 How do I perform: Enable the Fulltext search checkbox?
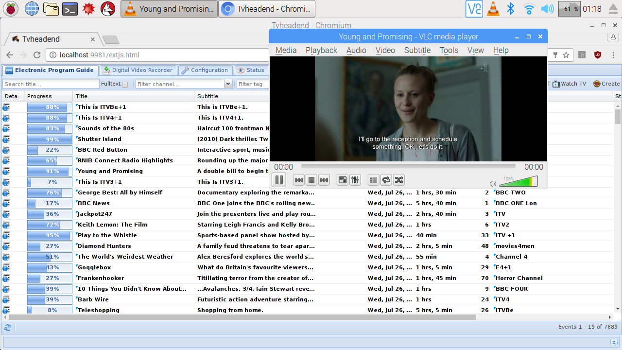[125, 84]
